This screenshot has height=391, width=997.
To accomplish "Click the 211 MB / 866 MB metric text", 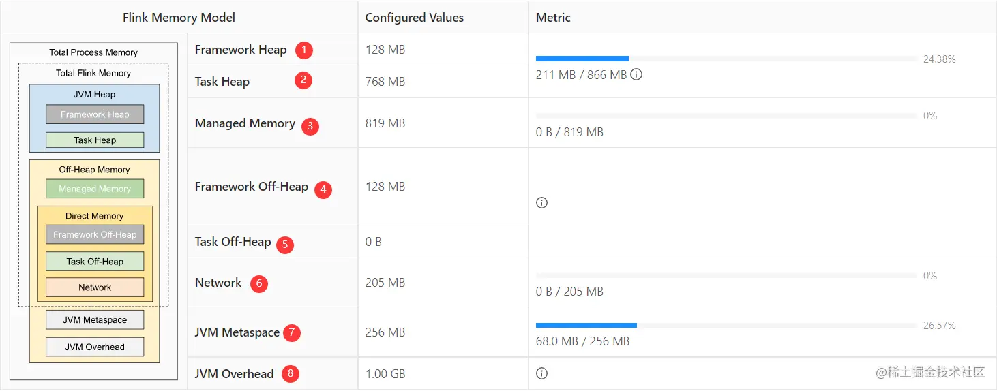I will [581, 75].
